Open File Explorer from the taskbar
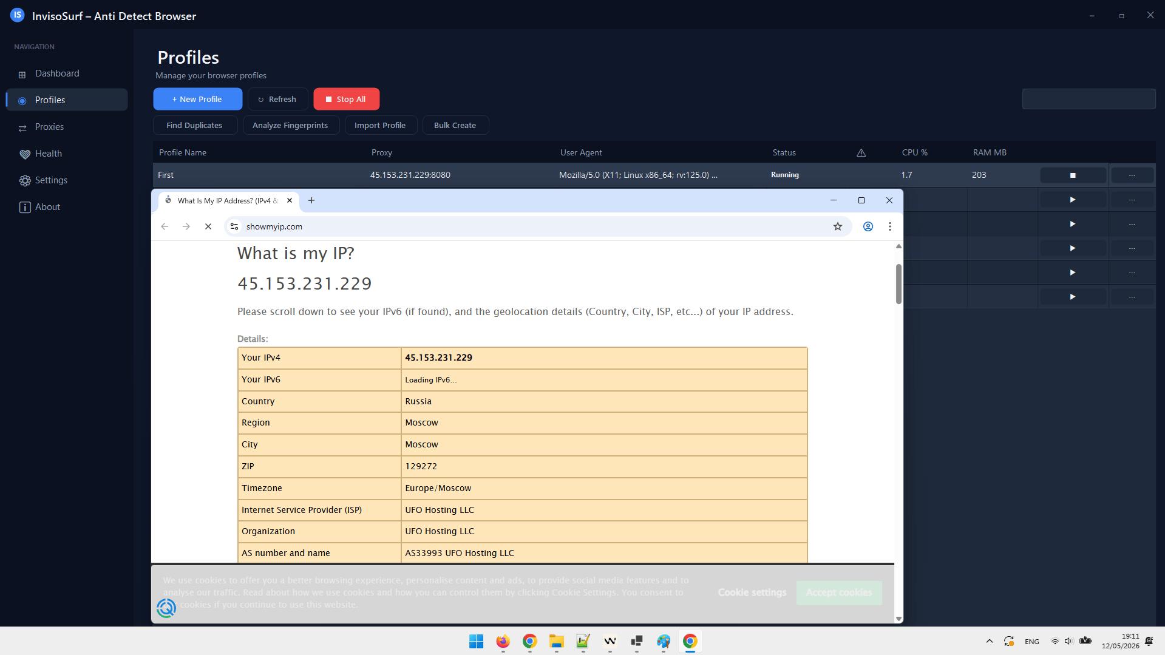The height and width of the screenshot is (655, 1165). click(x=556, y=641)
